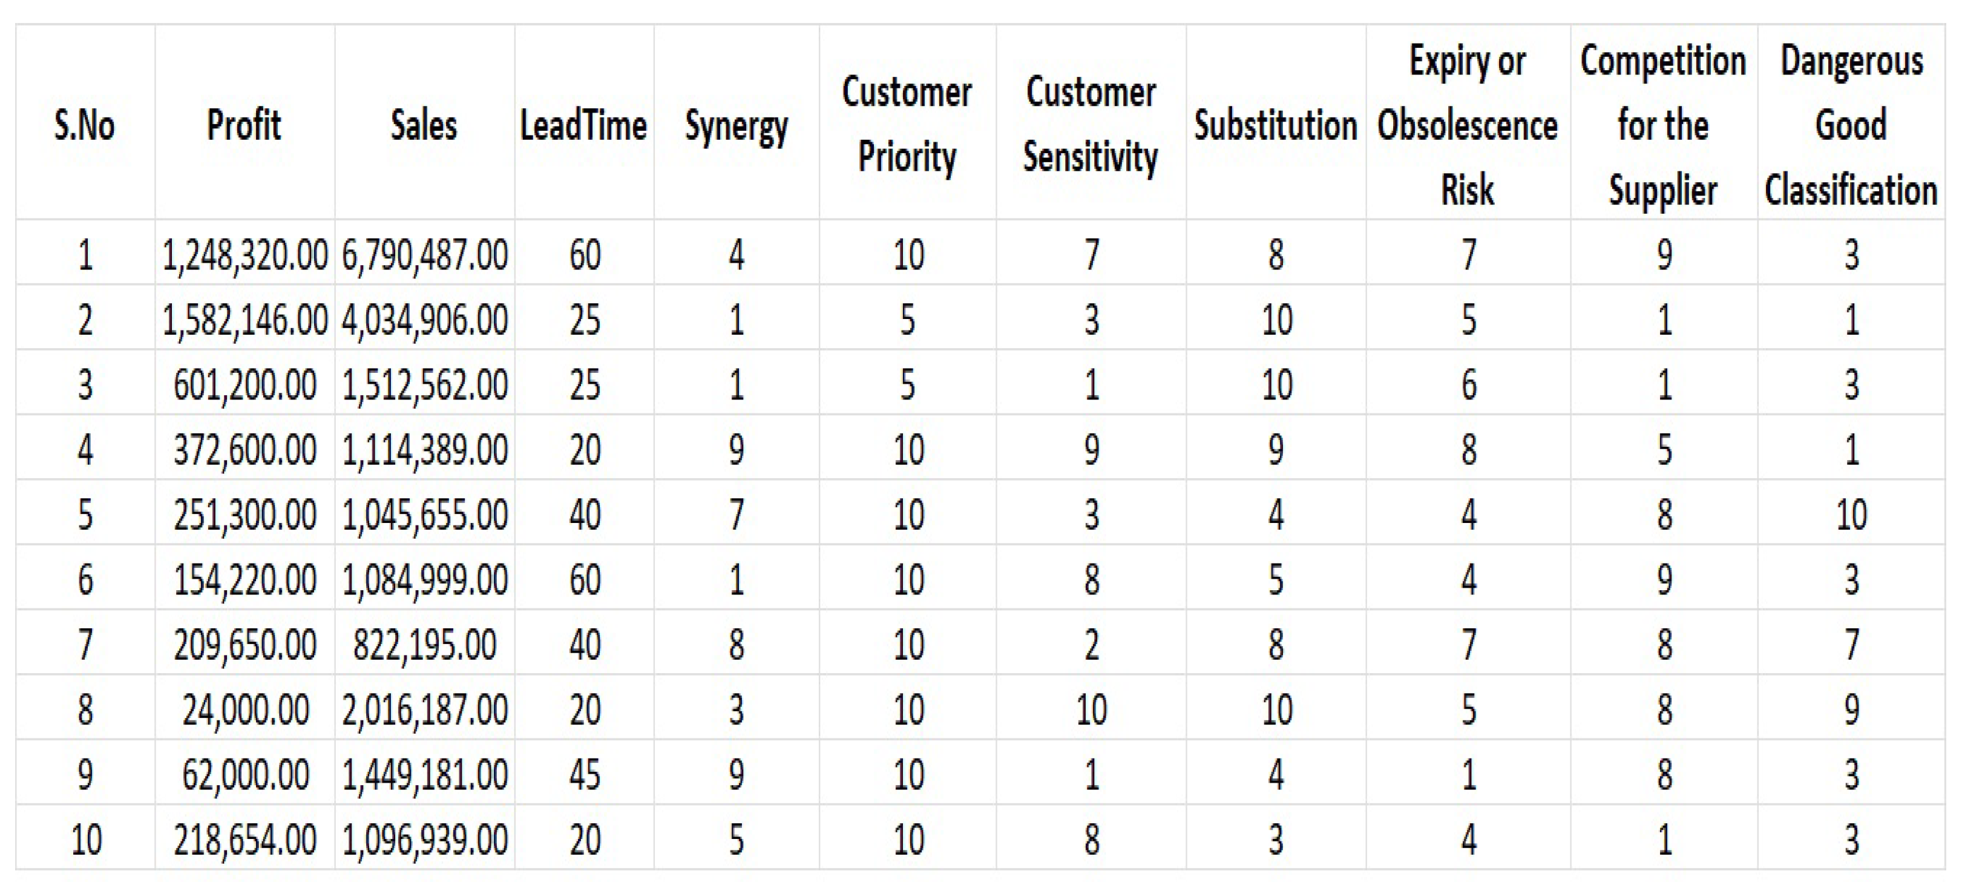1962x888 pixels.
Task: Select the LeadTime cell showing 45
Action: pos(584,775)
